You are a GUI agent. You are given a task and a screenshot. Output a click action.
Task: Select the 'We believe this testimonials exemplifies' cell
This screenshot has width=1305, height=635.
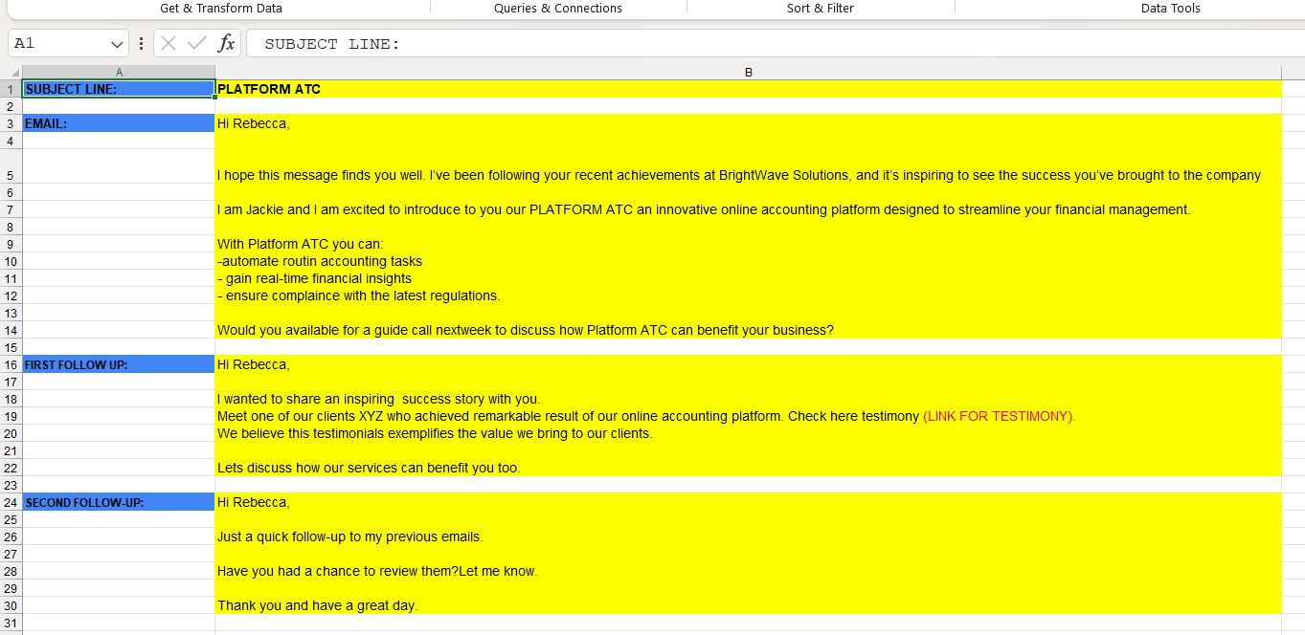point(749,433)
